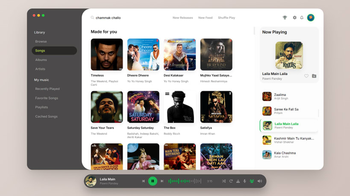
Task: Open artist Imran Khan
Action: pyautogui.click(x=208, y=134)
